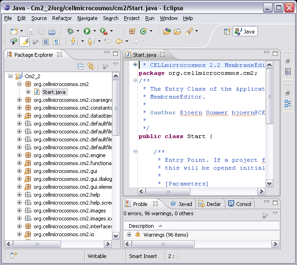Click the Open Perspective icon
The height and width of the screenshot is (265, 297).
[x=227, y=31]
